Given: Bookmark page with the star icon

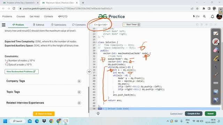Looking at the screenshot, I should [x=197, y=8].
